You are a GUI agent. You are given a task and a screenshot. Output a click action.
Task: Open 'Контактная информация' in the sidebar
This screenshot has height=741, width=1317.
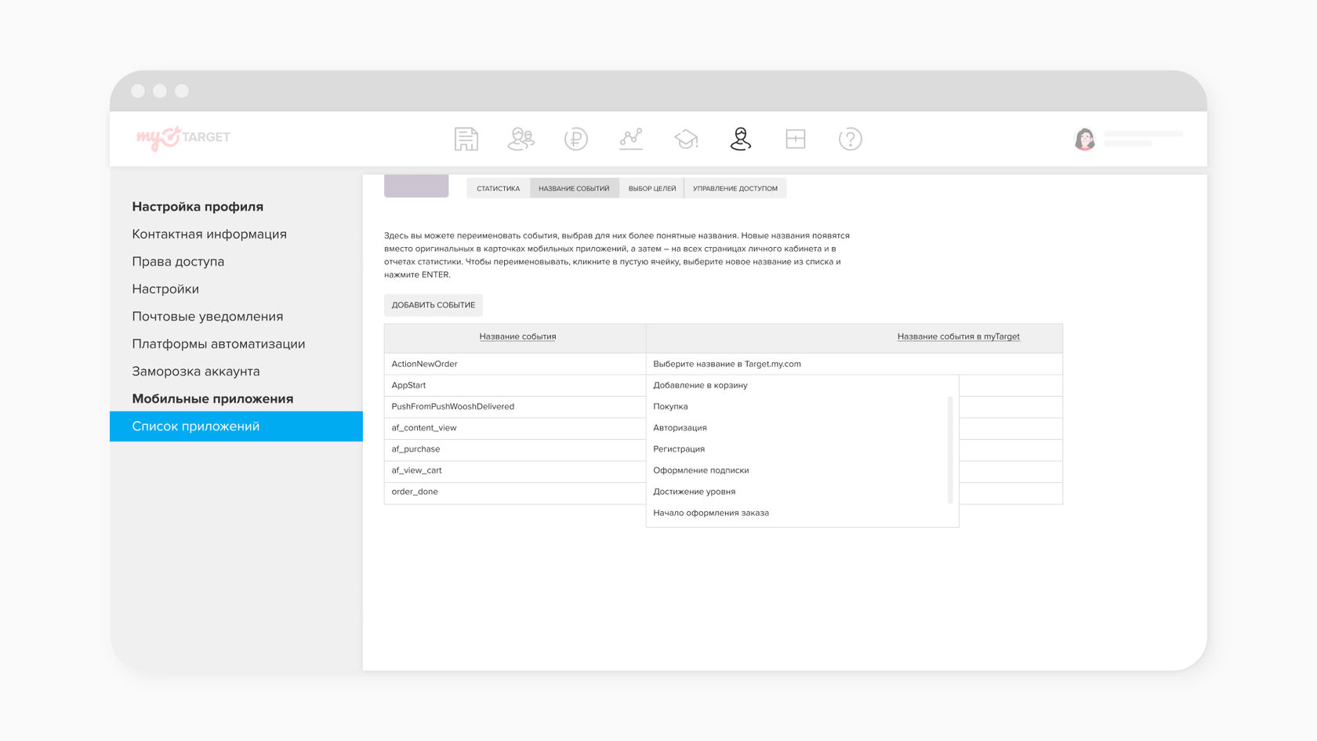[x=209, y=234]
